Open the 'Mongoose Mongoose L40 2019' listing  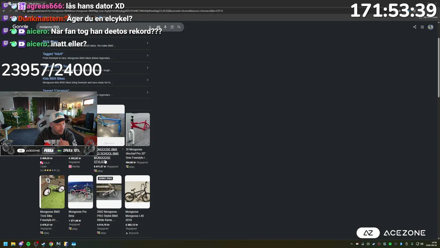point(134,216)
